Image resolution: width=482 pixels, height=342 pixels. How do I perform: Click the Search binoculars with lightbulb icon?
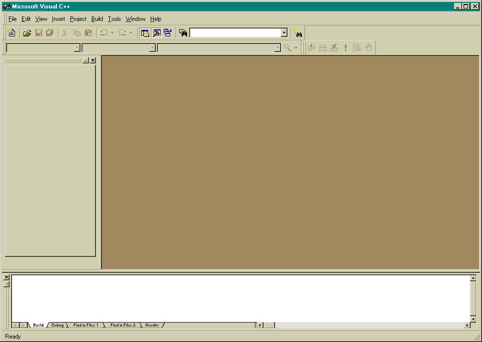tap(298, 33)
